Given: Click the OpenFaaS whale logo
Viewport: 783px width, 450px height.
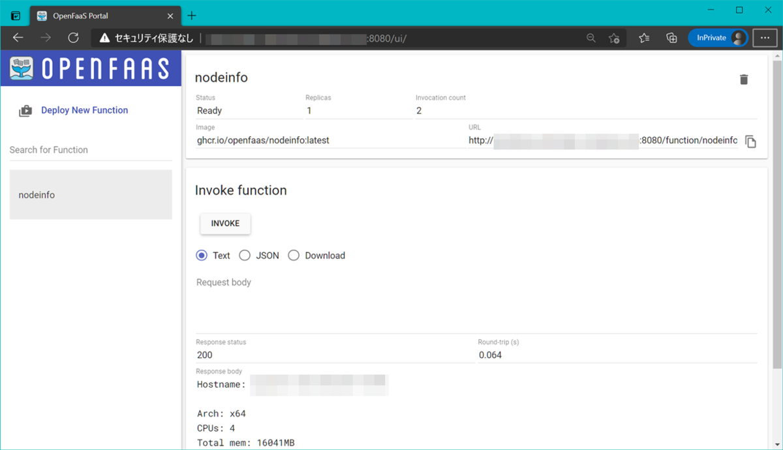Looking at the screenshot, I should point(22,68).
